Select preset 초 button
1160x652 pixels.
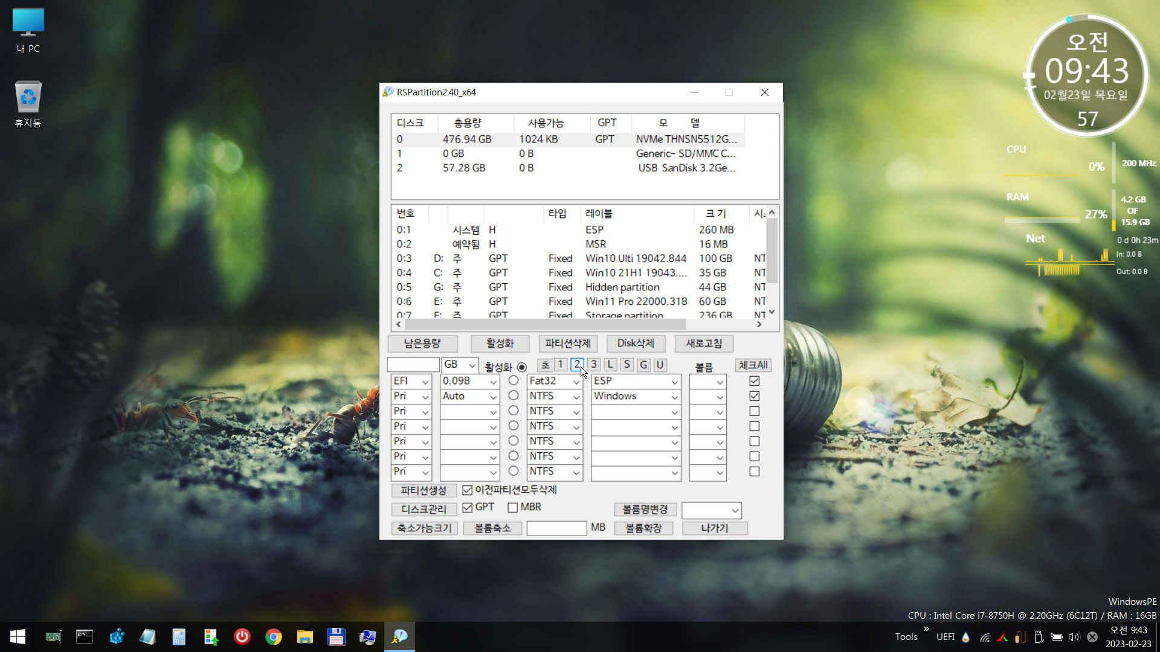tap(546, 365)
